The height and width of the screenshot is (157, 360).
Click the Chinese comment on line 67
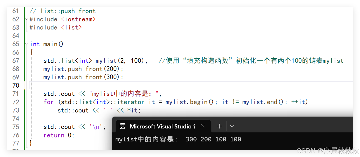(251, 61)
